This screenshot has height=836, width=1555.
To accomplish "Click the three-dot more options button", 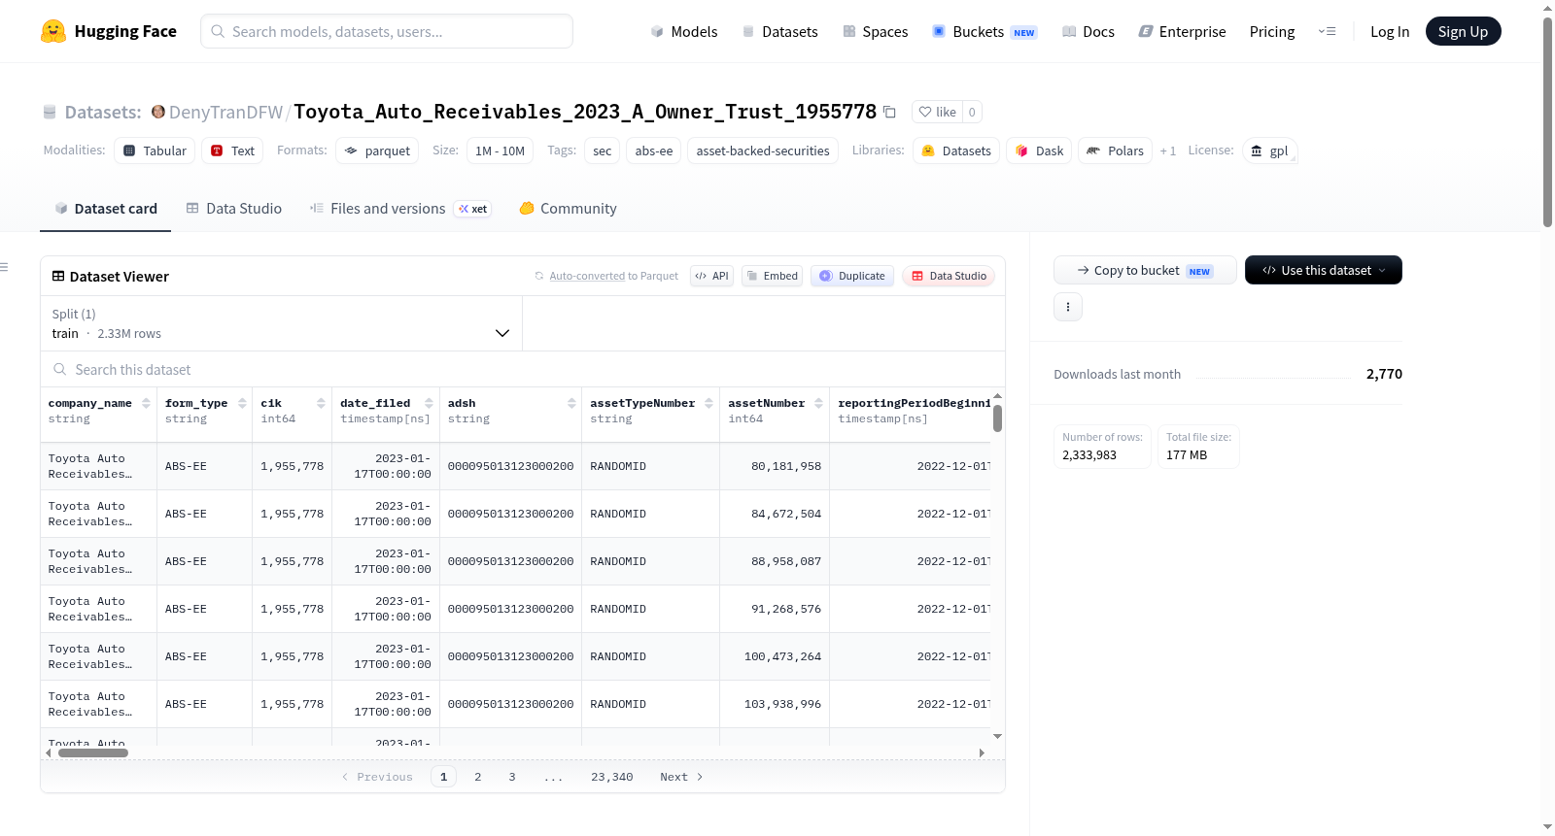I will pos(1068,307).
